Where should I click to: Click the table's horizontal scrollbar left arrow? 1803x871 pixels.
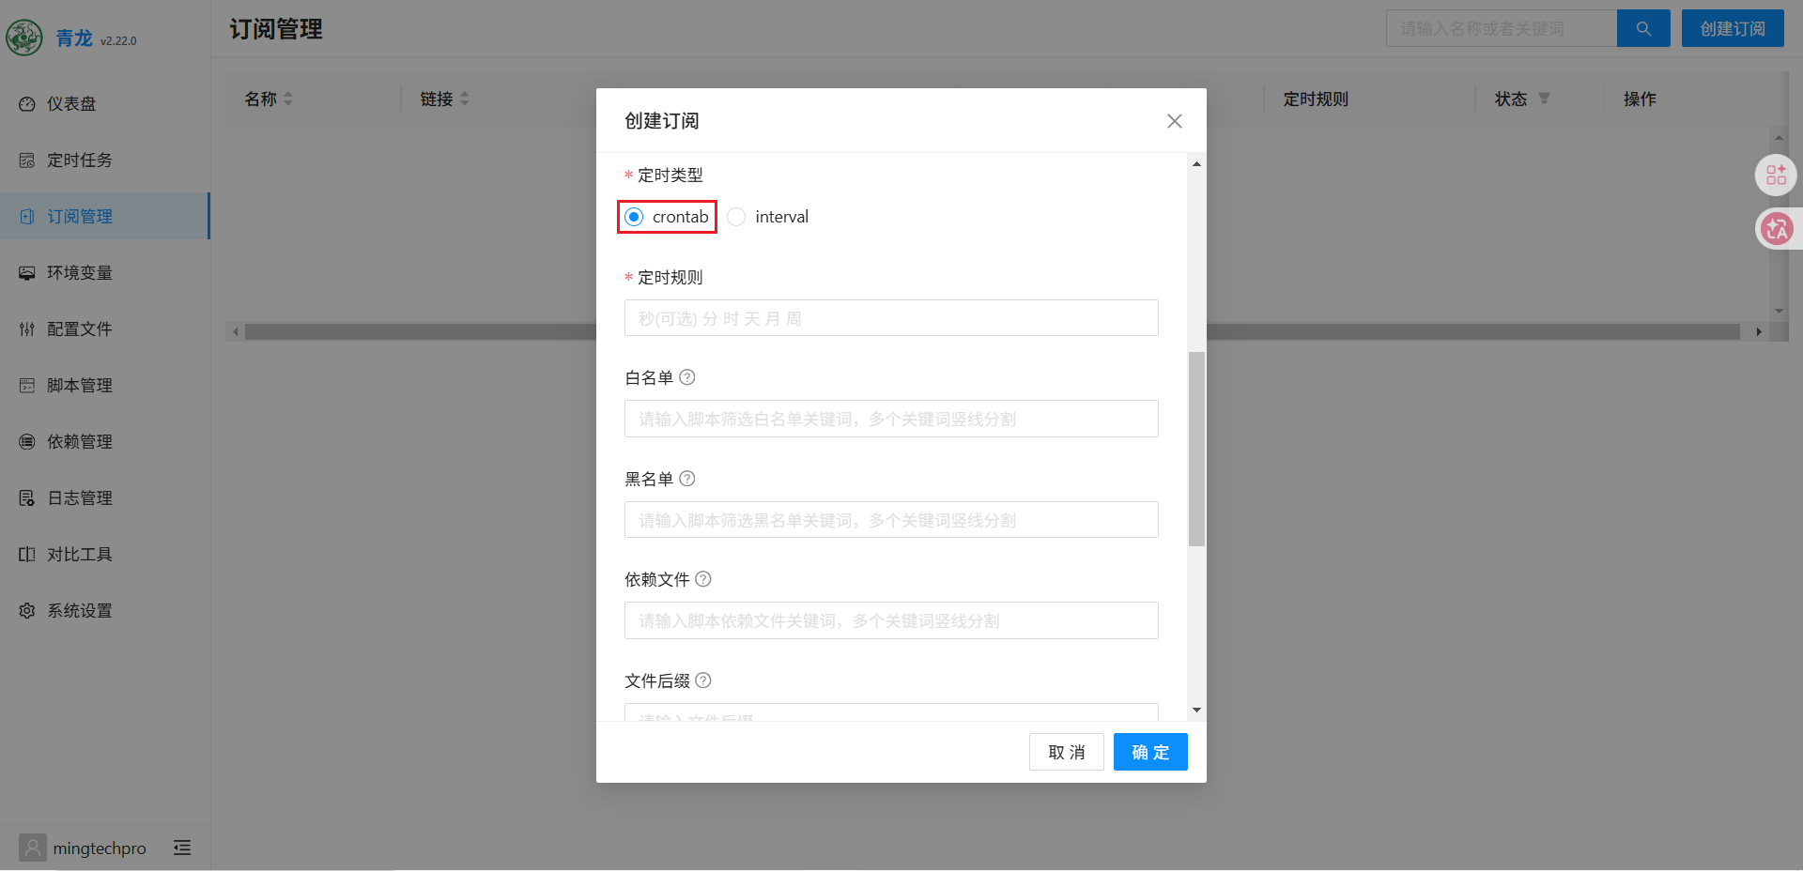click(x=236, y=331)
